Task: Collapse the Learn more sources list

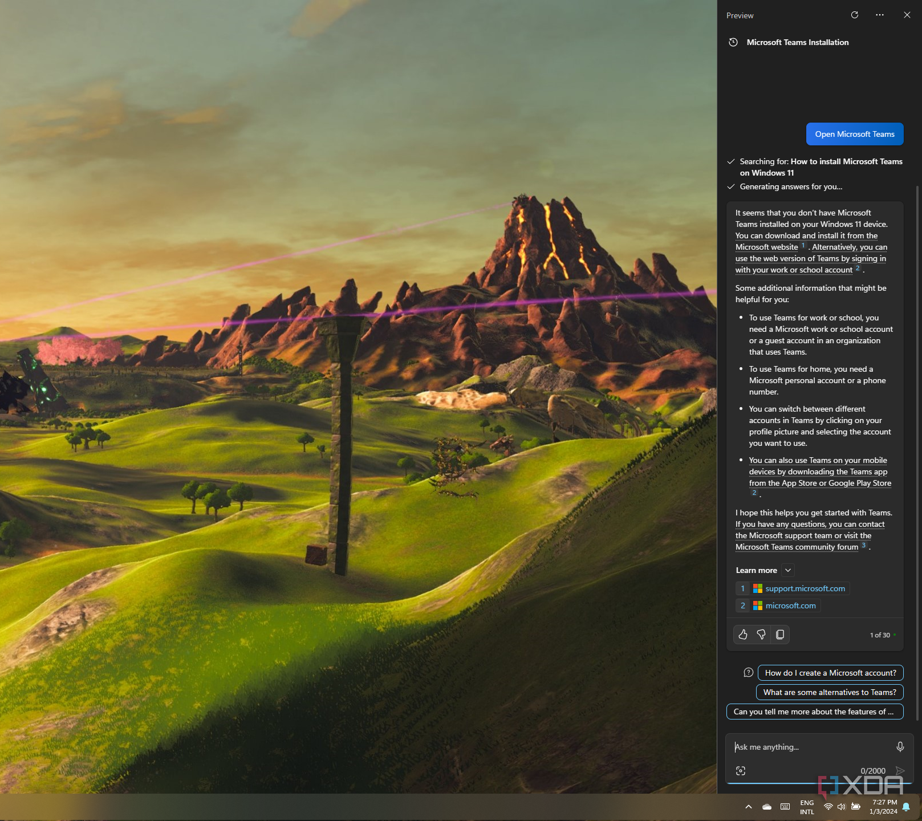Action: (788, 570)
